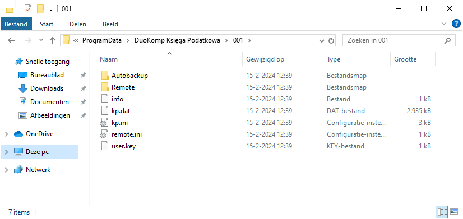
Task: Expand the Netwerk tree node
Action: (x=6, y=170)
